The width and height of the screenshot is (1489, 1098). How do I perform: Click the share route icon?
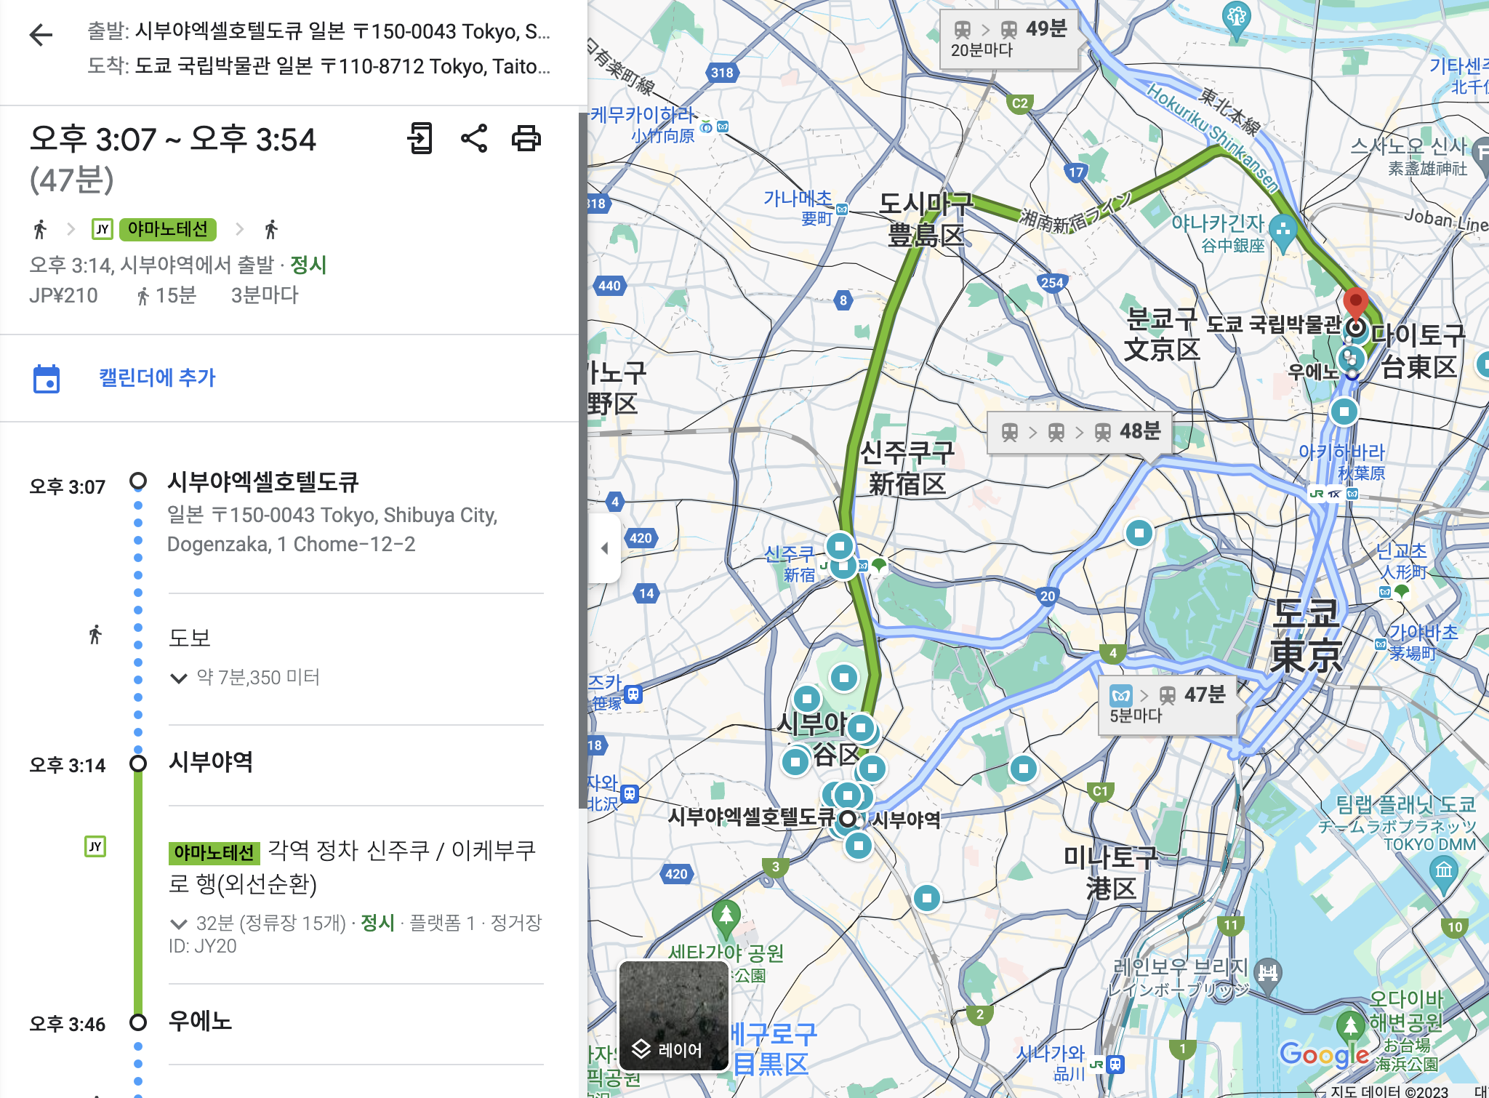click(474, 138)
